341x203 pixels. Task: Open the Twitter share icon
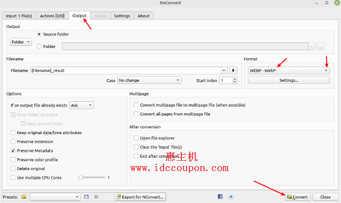click(231, 197)
